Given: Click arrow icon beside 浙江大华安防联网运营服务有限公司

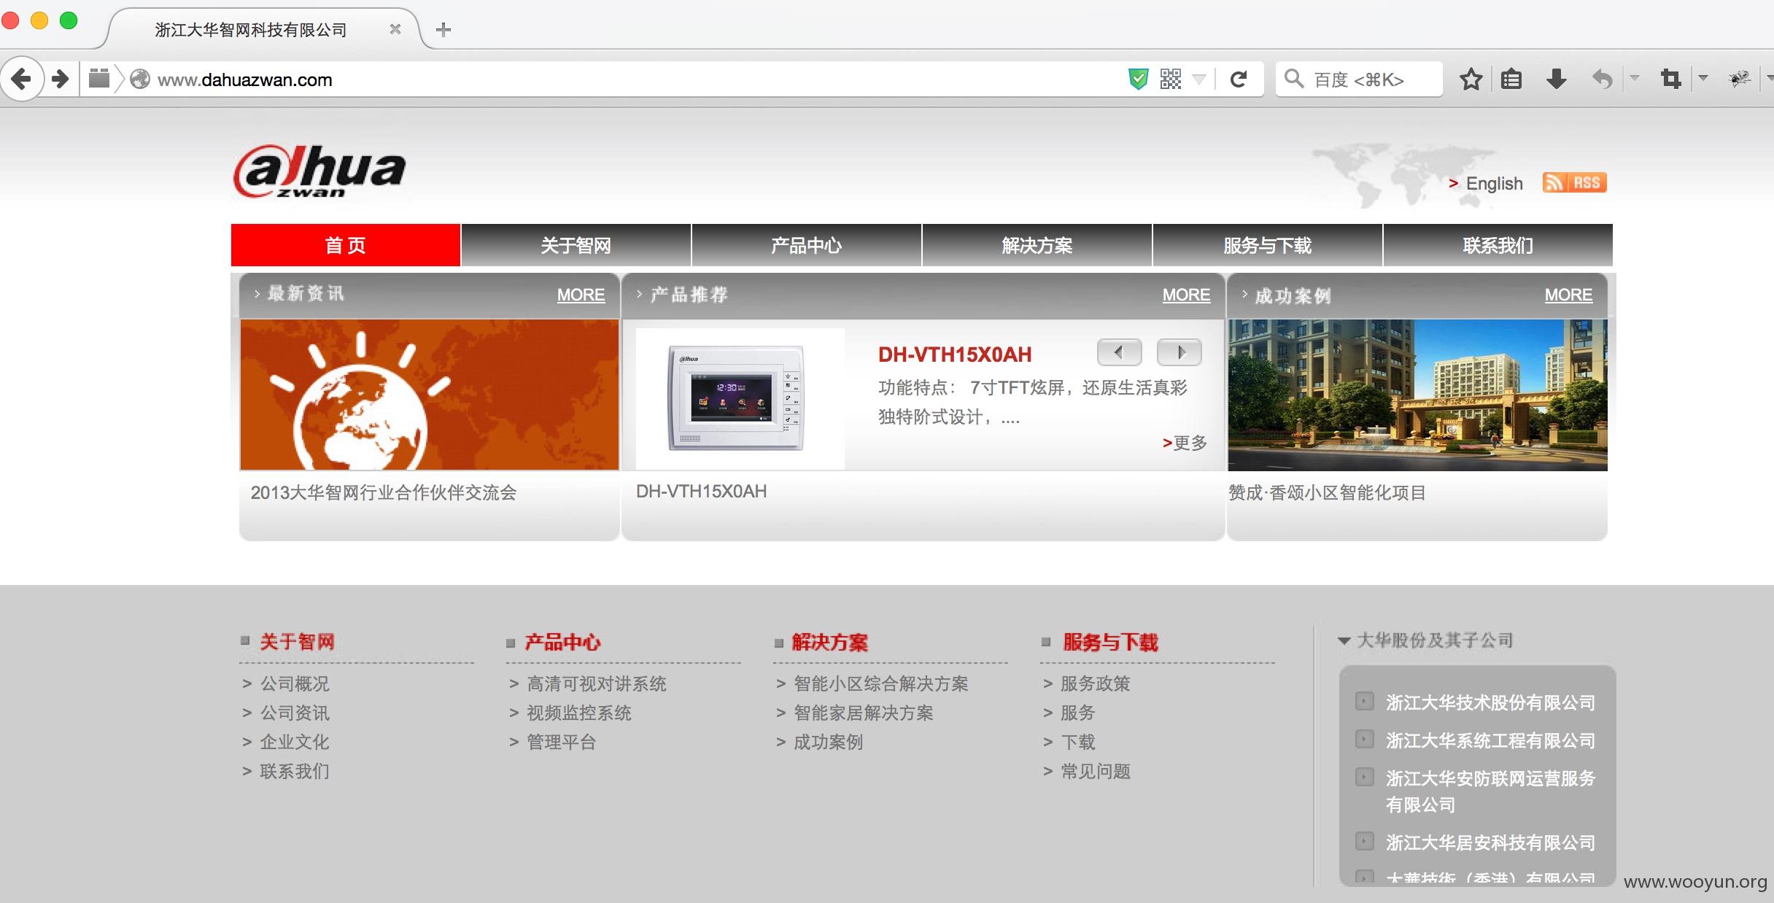Looking at the screenshot, I should click(x=1364, y=777).
